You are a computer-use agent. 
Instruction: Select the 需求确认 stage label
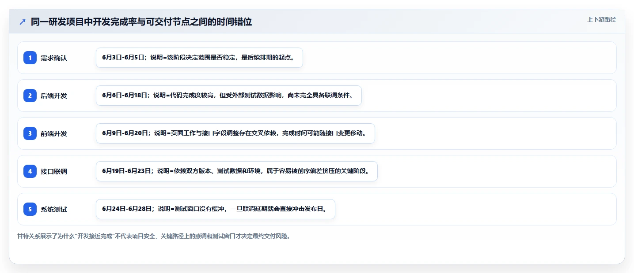tap(54, 58)
